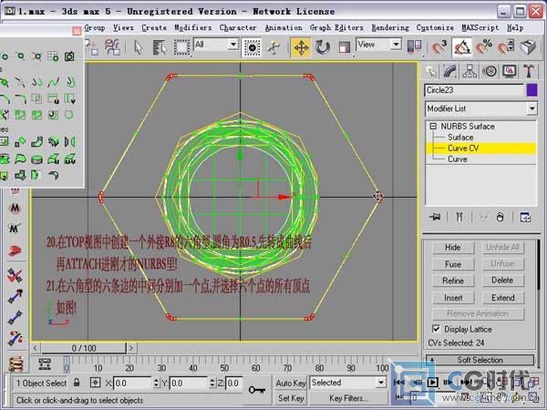Select the Bind to Space Warp tool
The width and height of the screenshot is (547, 410).
(x=112, y=47)
